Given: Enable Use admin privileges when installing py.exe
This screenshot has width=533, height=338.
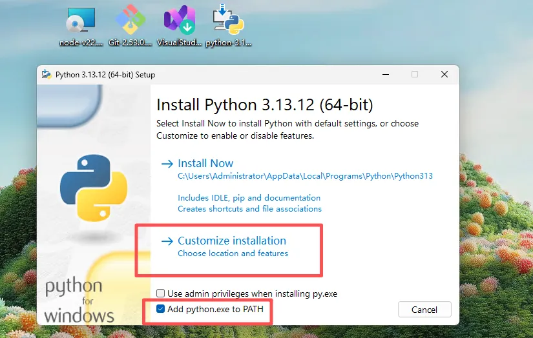Looking at the screenshot, I should tap(160, 293).
